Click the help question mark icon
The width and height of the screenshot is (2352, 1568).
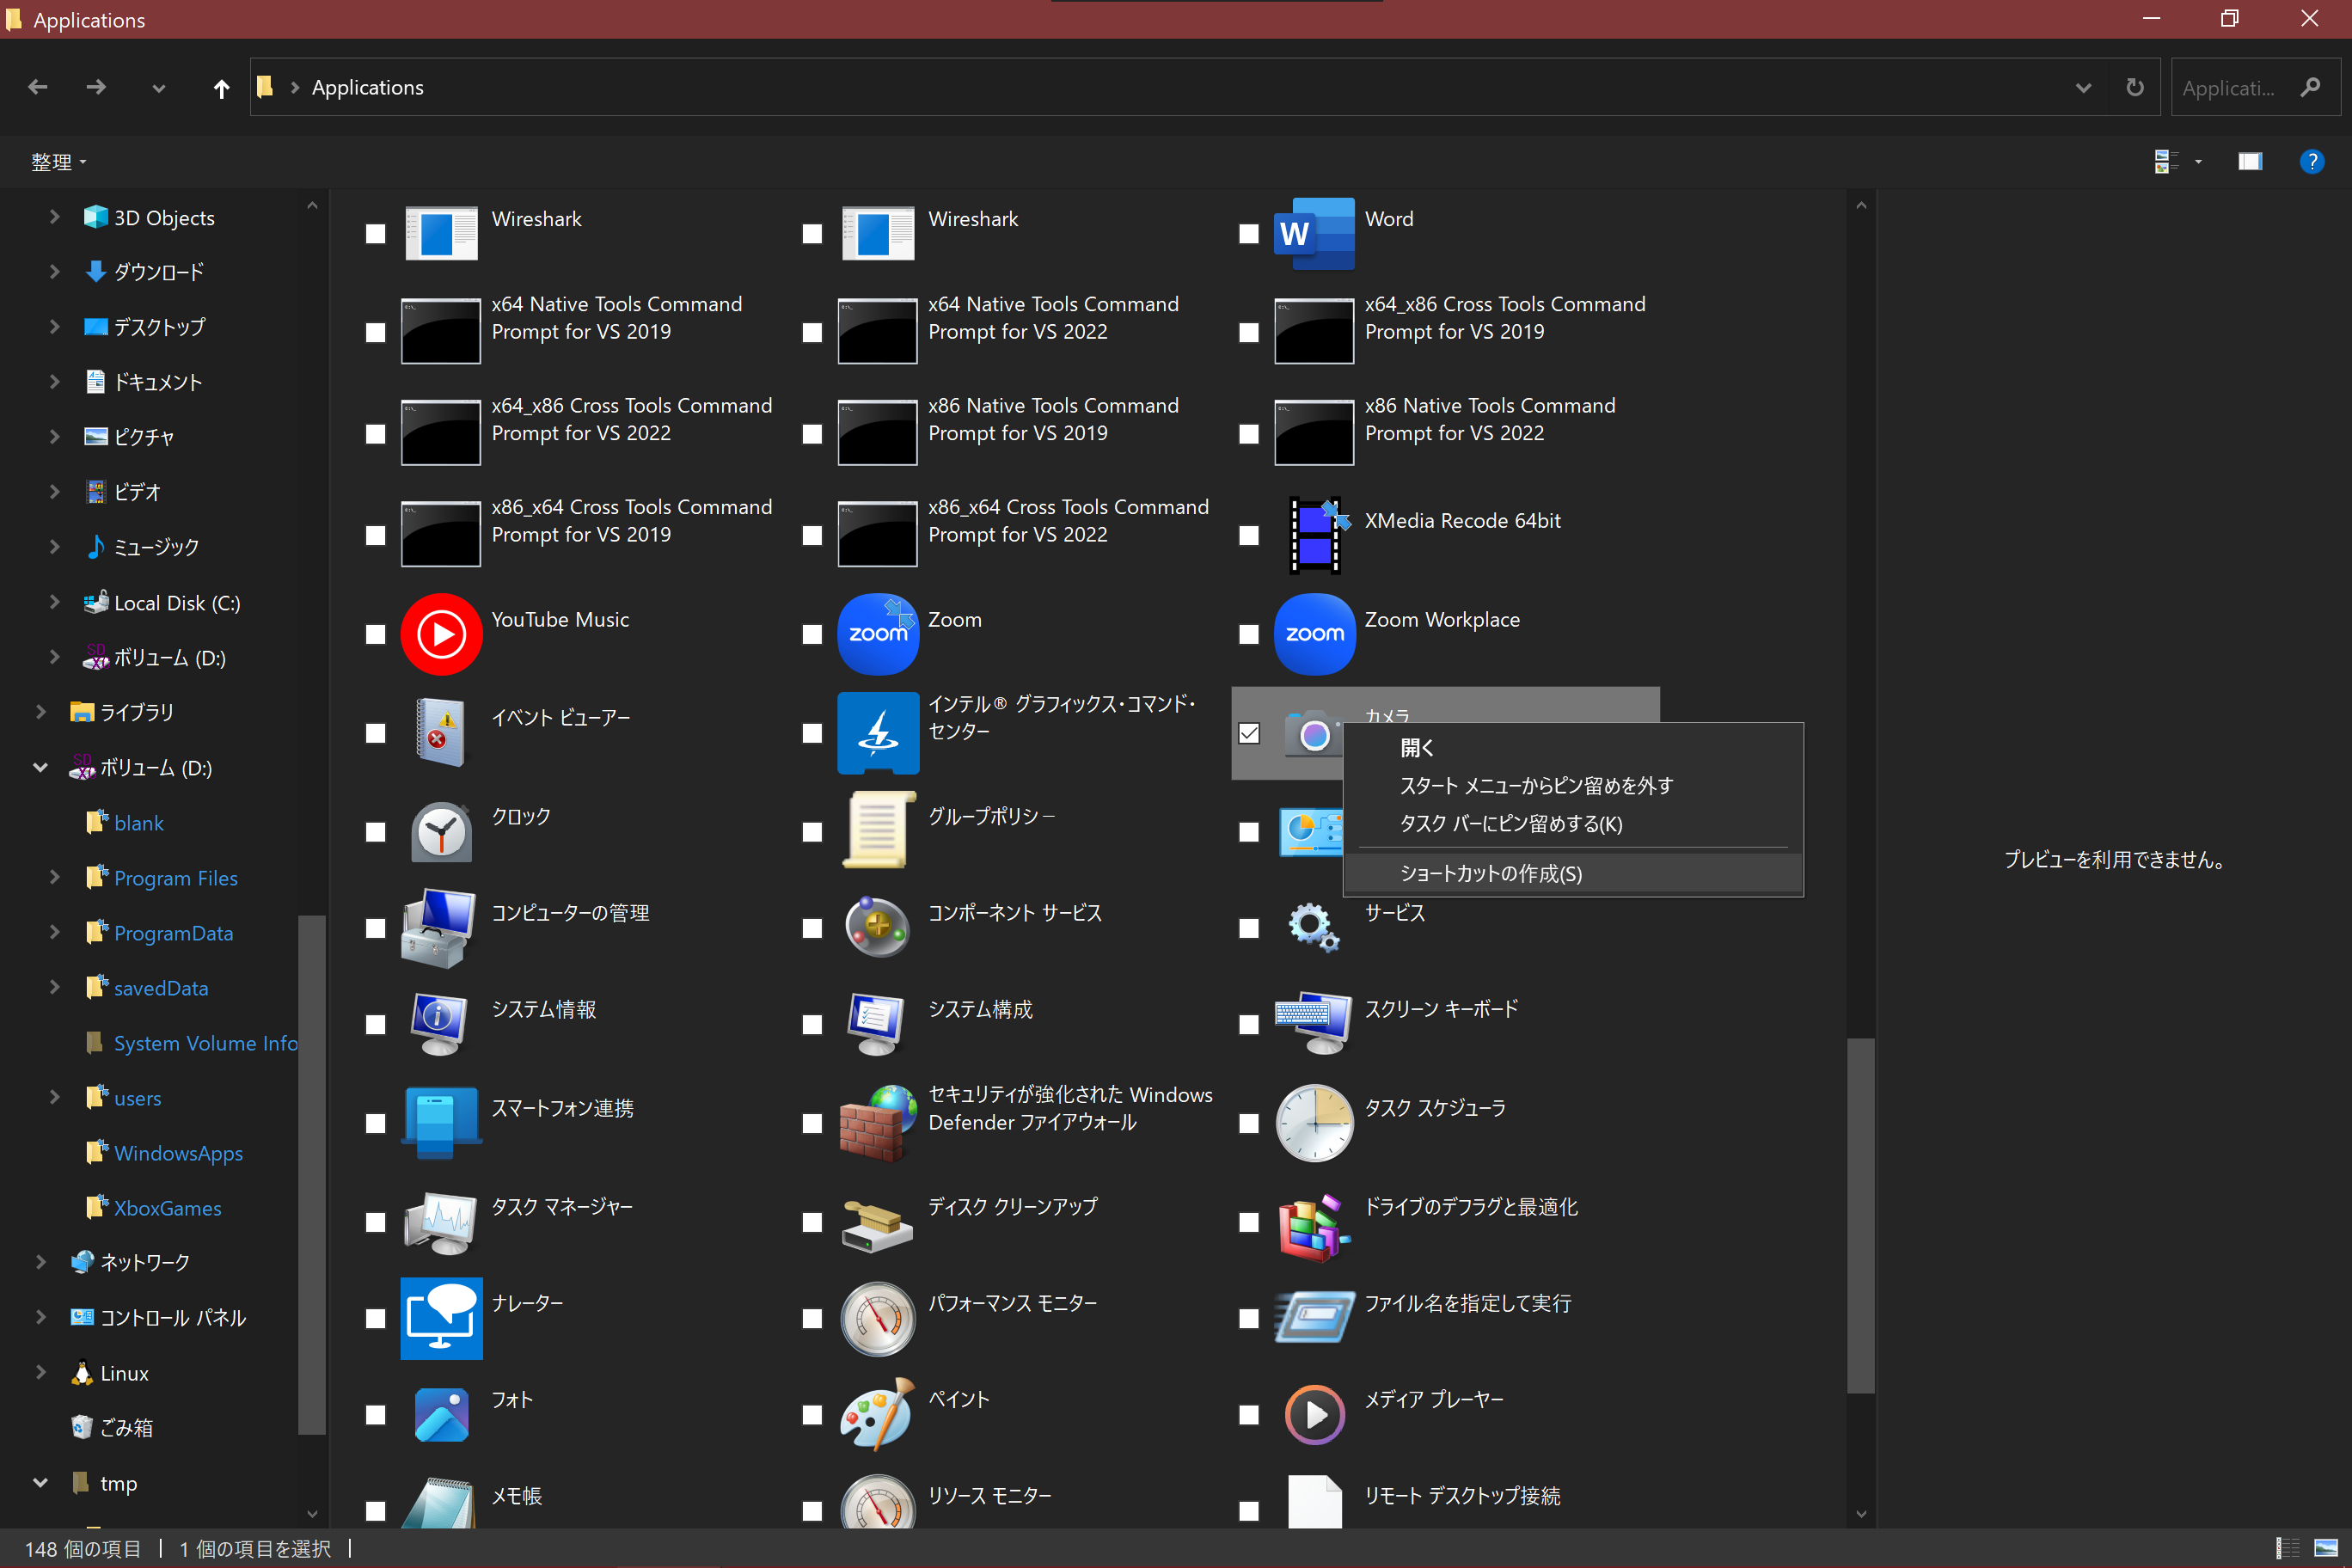click(2311, 161)
